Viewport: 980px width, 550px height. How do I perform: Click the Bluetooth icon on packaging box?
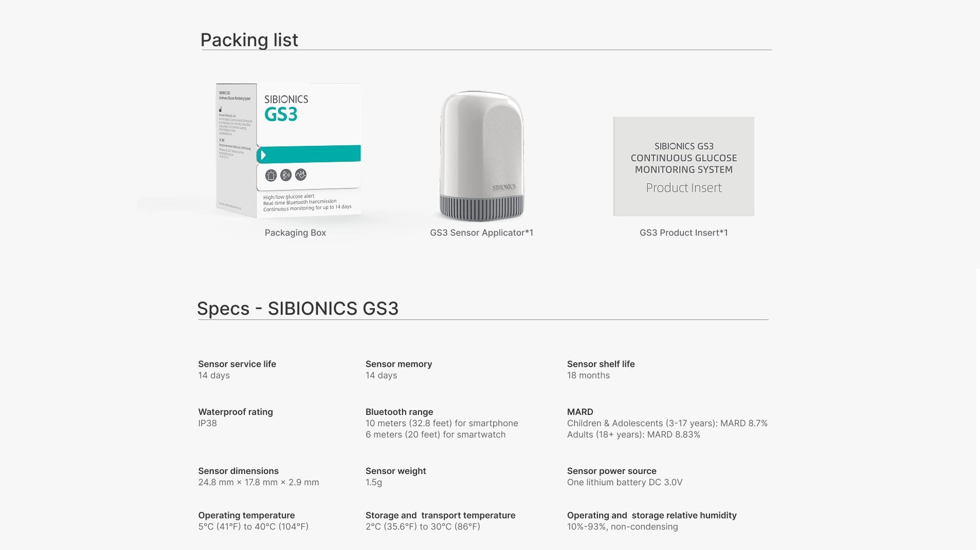(x=286, y=175)
